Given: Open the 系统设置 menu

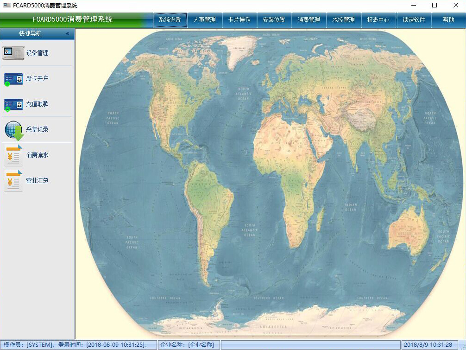Looking at the screenshot, I should click(x=170, y=20).
